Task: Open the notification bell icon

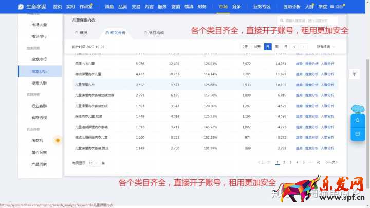Action: coord(357,120)
